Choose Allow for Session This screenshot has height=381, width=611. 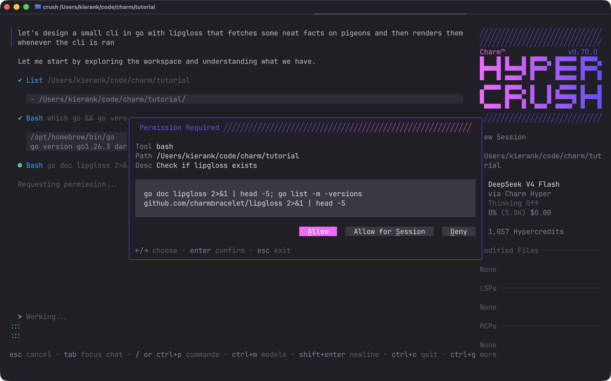pos(389,232)
